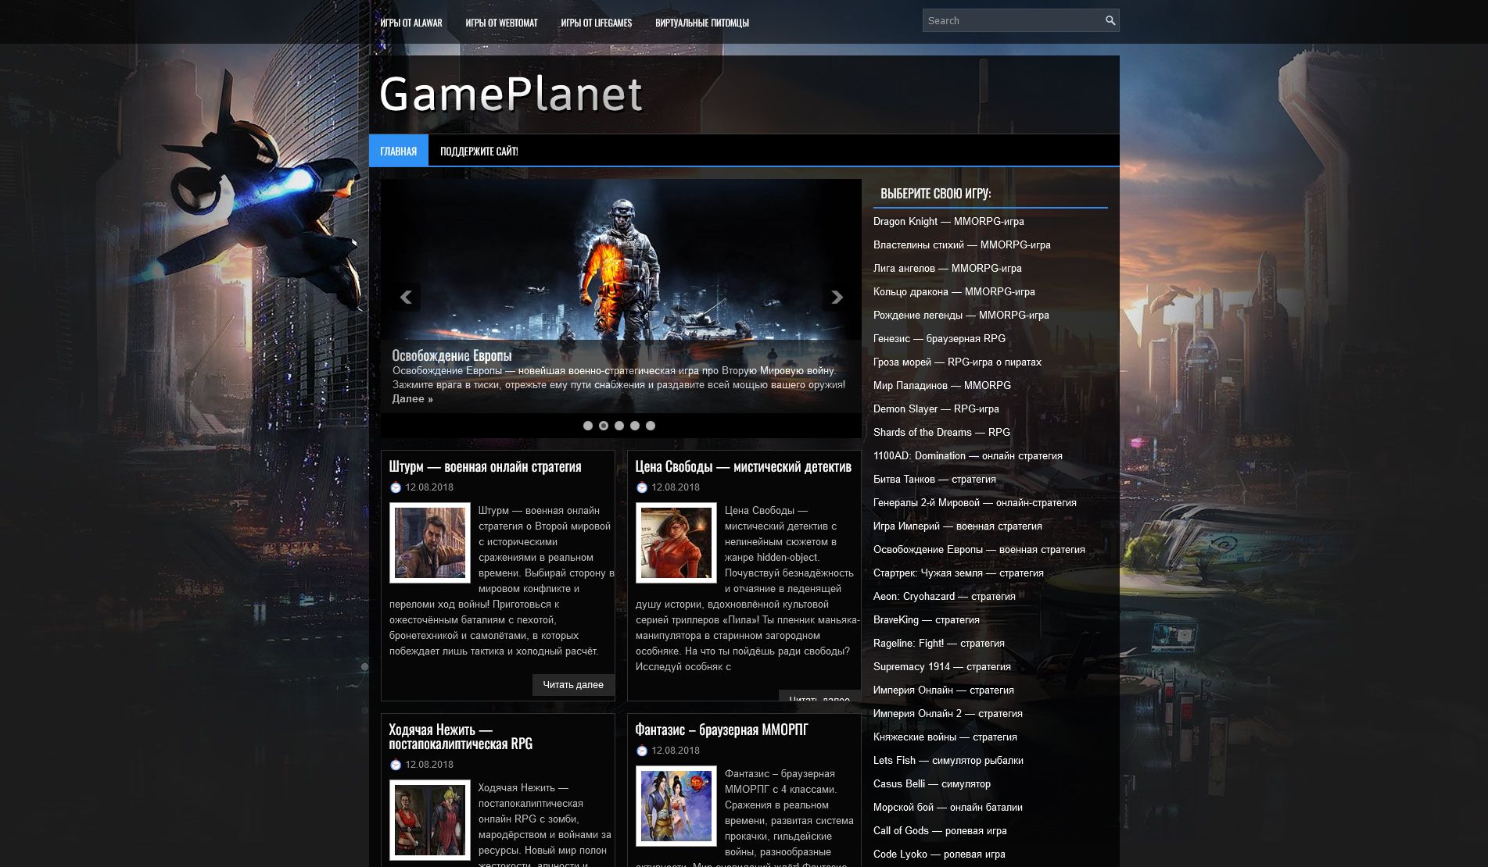The image size is (1488, 867).
Task: Open Империя Онлайн — стратегия link
Action: (x=944, y=690)
